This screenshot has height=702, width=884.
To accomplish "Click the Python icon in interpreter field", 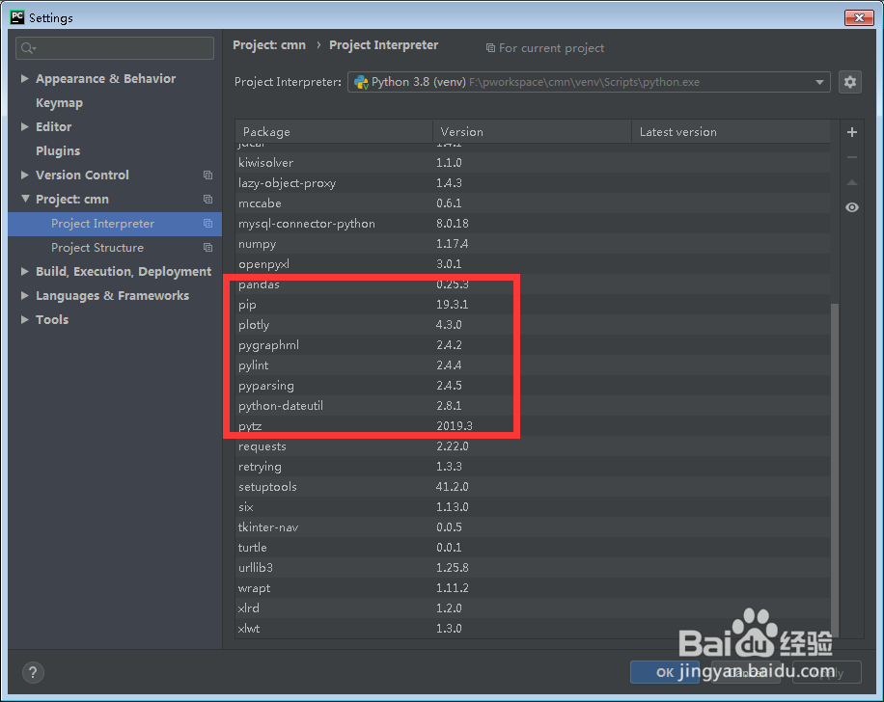I will pos(361,82).
